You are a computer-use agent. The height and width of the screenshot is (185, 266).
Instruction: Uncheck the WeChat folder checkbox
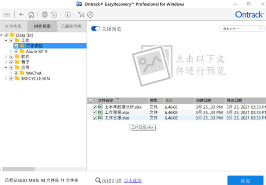pyautogui.click(x=16, y=73)
